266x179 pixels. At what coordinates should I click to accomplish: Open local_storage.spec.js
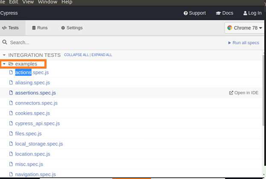click(x=39, y=144)
